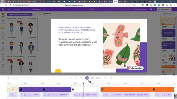Select orange timeline scene block number 6
This screenshot has height=99, width=177.
(163, 89)
